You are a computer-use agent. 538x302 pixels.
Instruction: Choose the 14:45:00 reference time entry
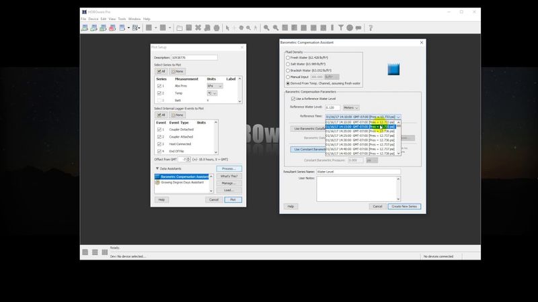[x=360, y=154]
